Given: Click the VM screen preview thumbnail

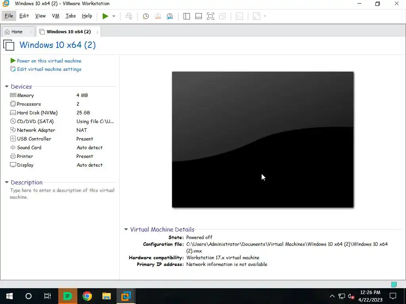Looking at the screenshot, I should click(262, 140).
